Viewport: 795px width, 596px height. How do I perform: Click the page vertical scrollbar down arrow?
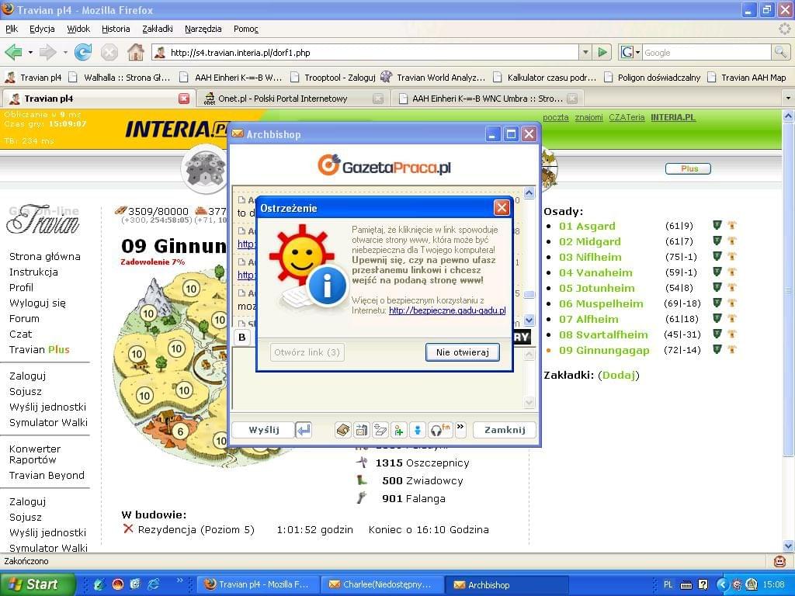789,546
